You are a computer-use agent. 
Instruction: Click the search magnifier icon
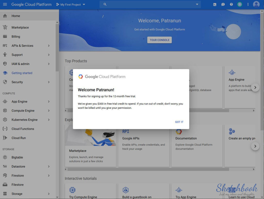click(105, 4)
